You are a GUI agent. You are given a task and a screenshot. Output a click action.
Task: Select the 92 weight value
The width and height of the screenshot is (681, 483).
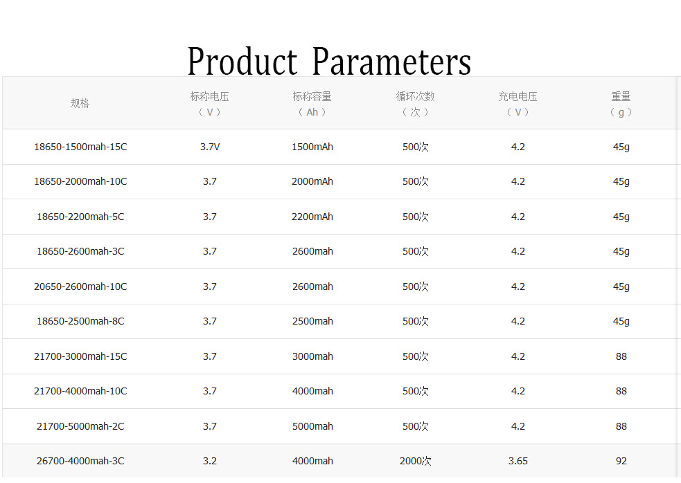pos(621,461)
